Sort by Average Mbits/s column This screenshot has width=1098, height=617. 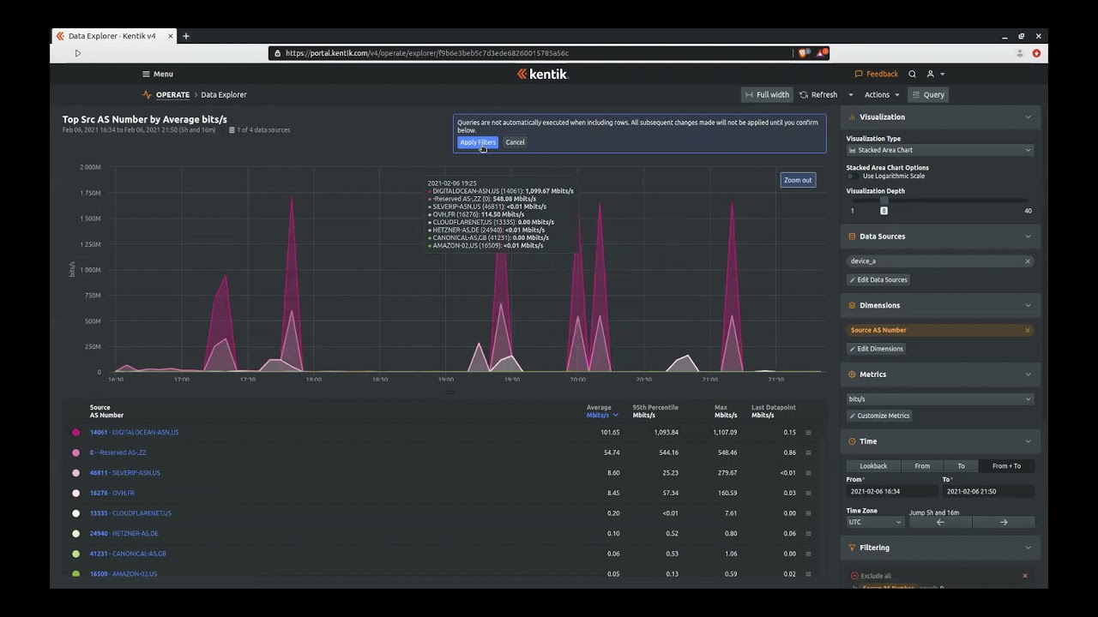[x=601, y=411]
